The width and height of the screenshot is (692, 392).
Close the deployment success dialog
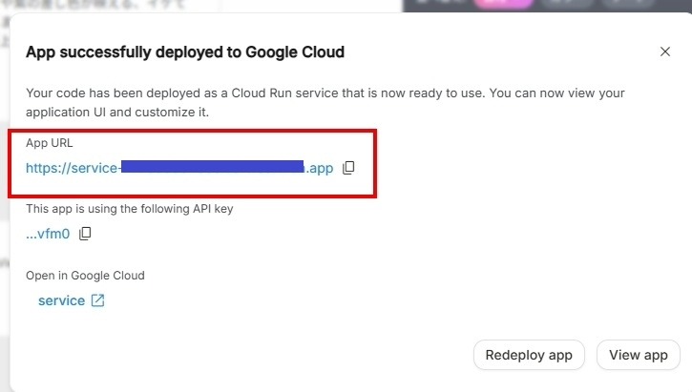coord(665,52)
